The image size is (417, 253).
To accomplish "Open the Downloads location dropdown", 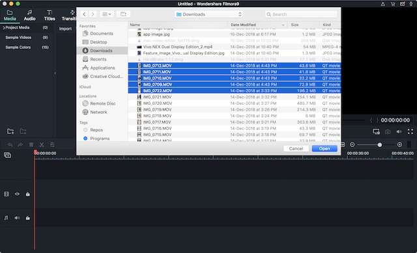I will point(208,14).
